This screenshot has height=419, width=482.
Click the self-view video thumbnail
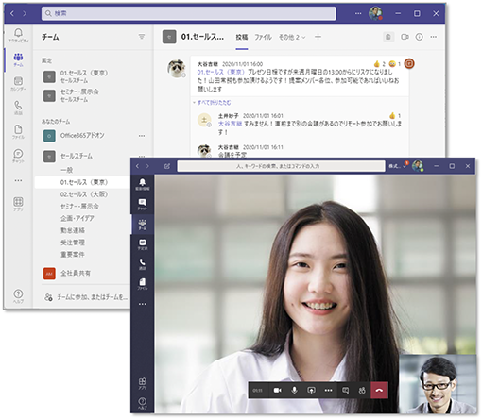click(x=438, y=384)
